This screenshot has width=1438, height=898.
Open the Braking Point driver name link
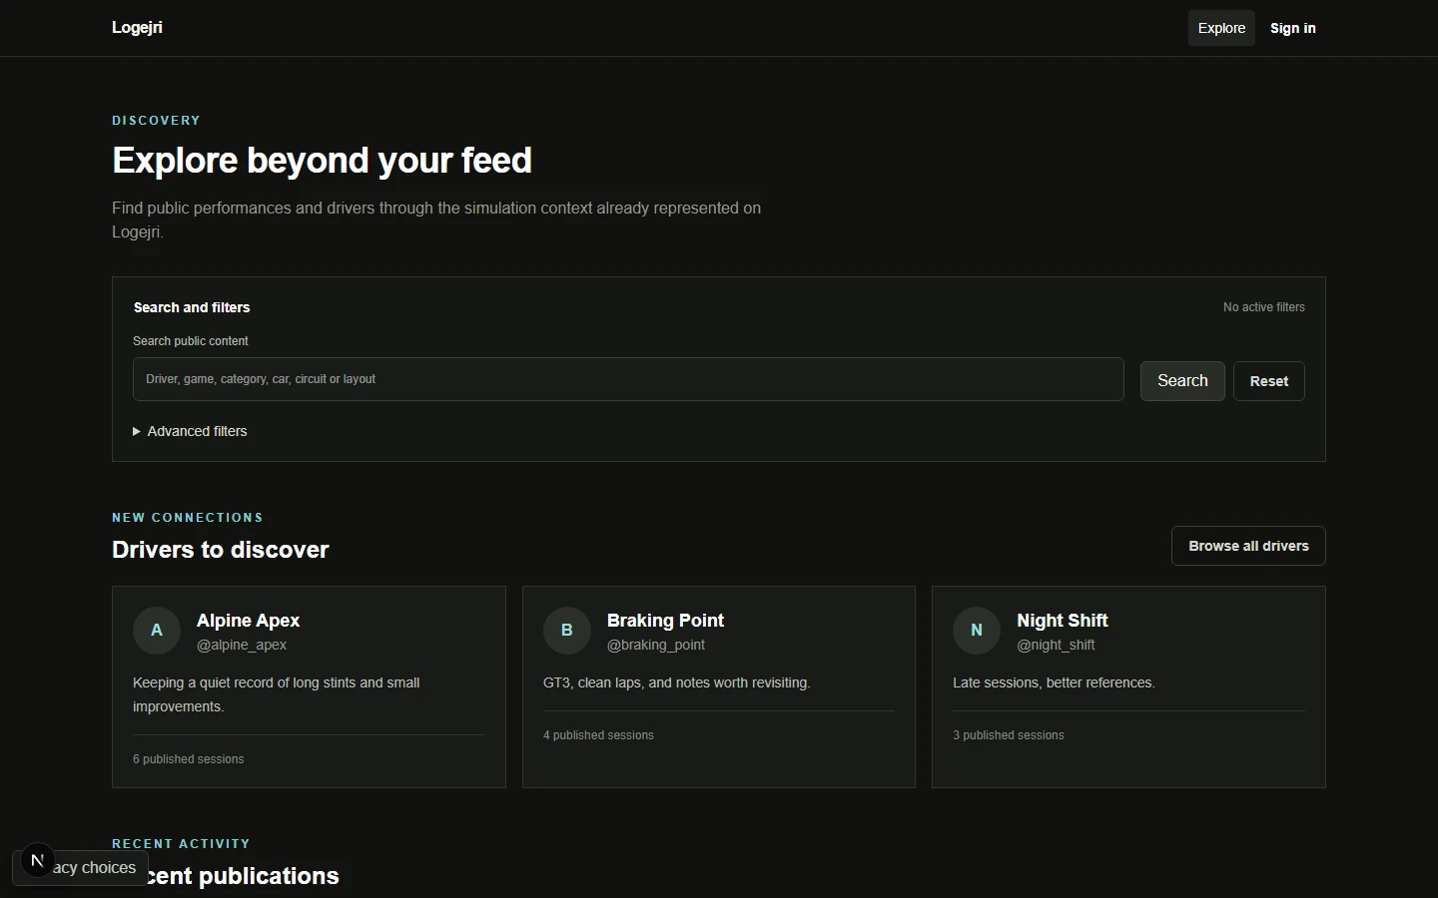click(665, 621)
